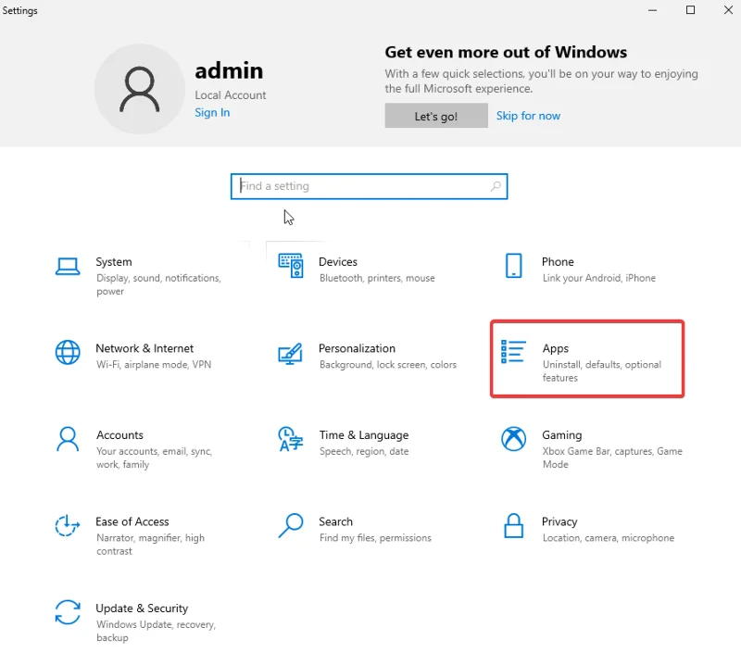Click 'Find my files, permissions' description
The image size is (741, 665).
[375, 538]
